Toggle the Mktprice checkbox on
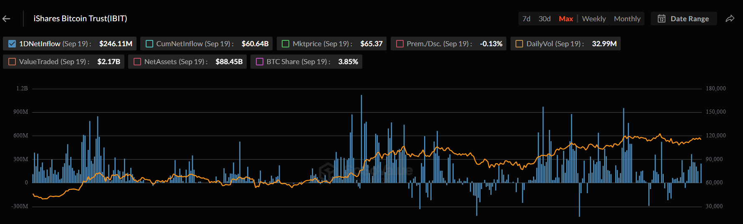 pyautogui.click(x=286, y=44)
